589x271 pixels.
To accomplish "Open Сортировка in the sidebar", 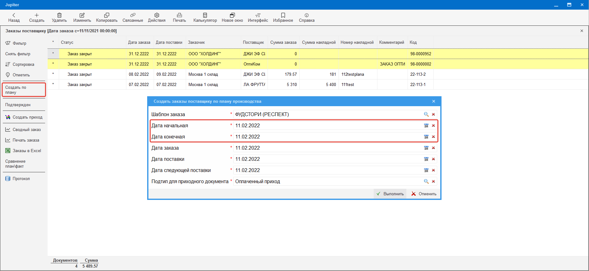I will coord(20,64).
